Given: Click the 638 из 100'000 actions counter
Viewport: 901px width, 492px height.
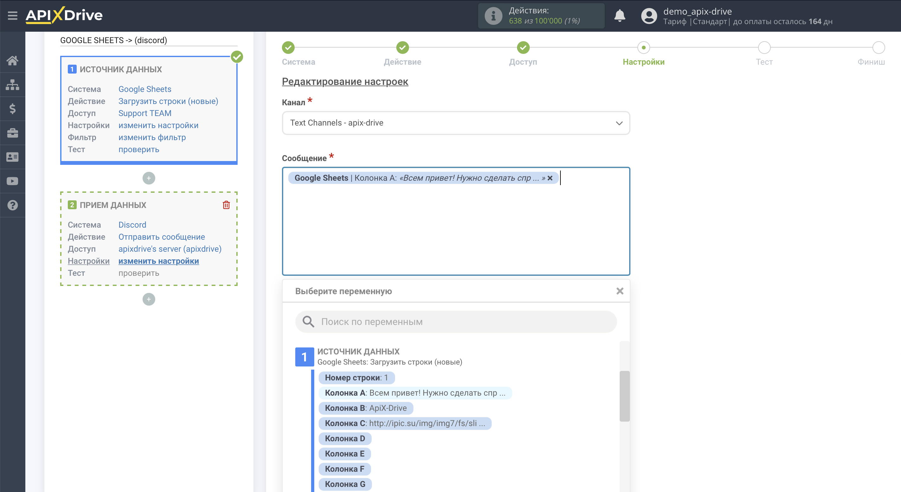Looking at the screenshot, I should coord(544,21).
